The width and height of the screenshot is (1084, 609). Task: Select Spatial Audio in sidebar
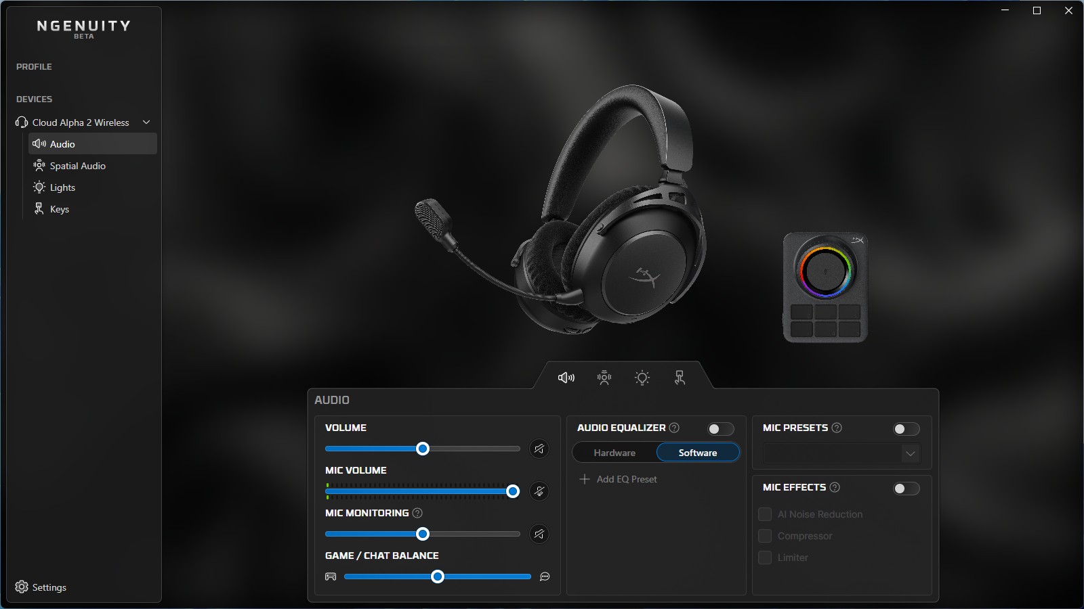pos(77,166)
